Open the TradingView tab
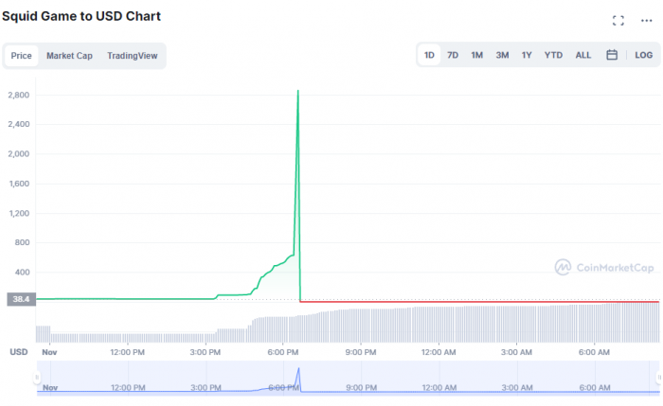 coord(133,56)
